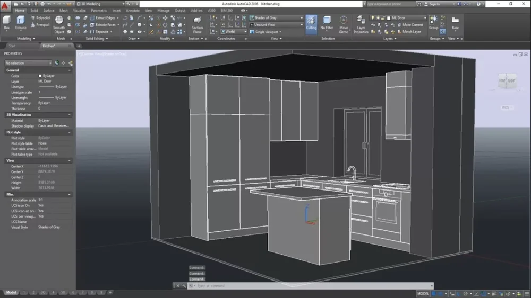
Task: Select the Box modeling tool
Action: [7, 21]
